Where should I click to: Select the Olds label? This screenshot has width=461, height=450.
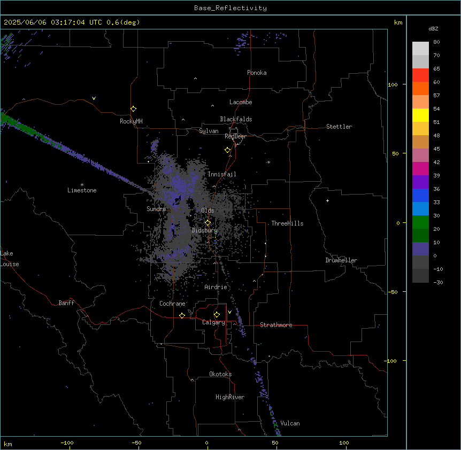208,211
